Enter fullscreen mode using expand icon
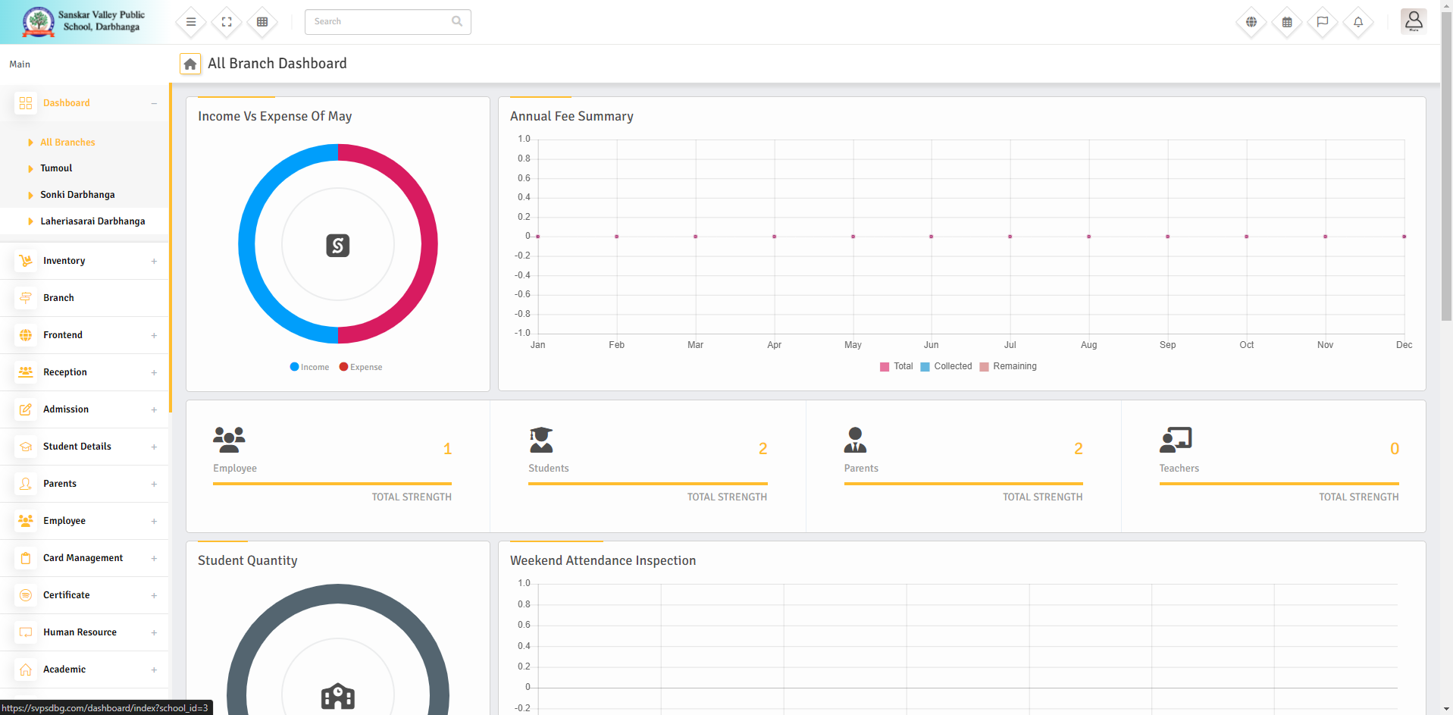Screen dimensions: 1453x715 pyautogui.click(x=227, y=22)
